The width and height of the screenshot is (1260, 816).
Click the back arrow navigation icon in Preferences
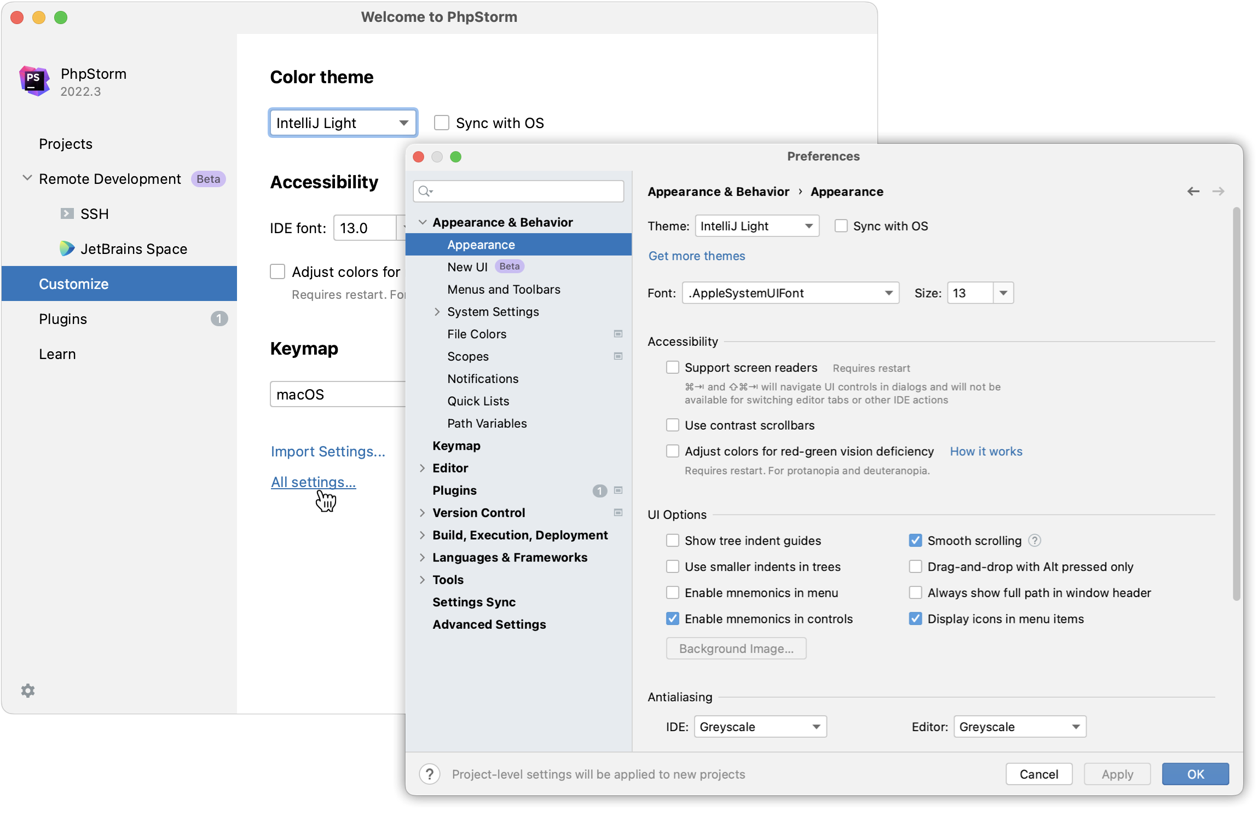[x=1193, y=192]
